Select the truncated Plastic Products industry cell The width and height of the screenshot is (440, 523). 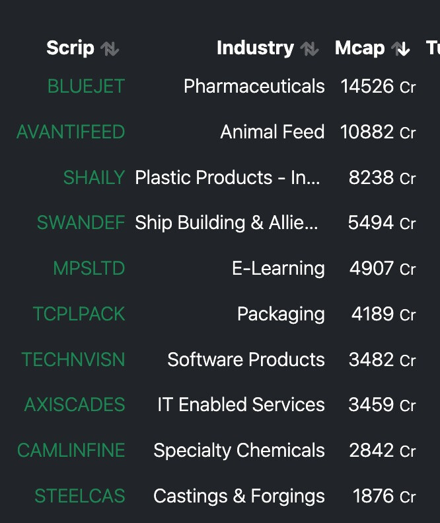pyautogui.click(x=227, y=177)
